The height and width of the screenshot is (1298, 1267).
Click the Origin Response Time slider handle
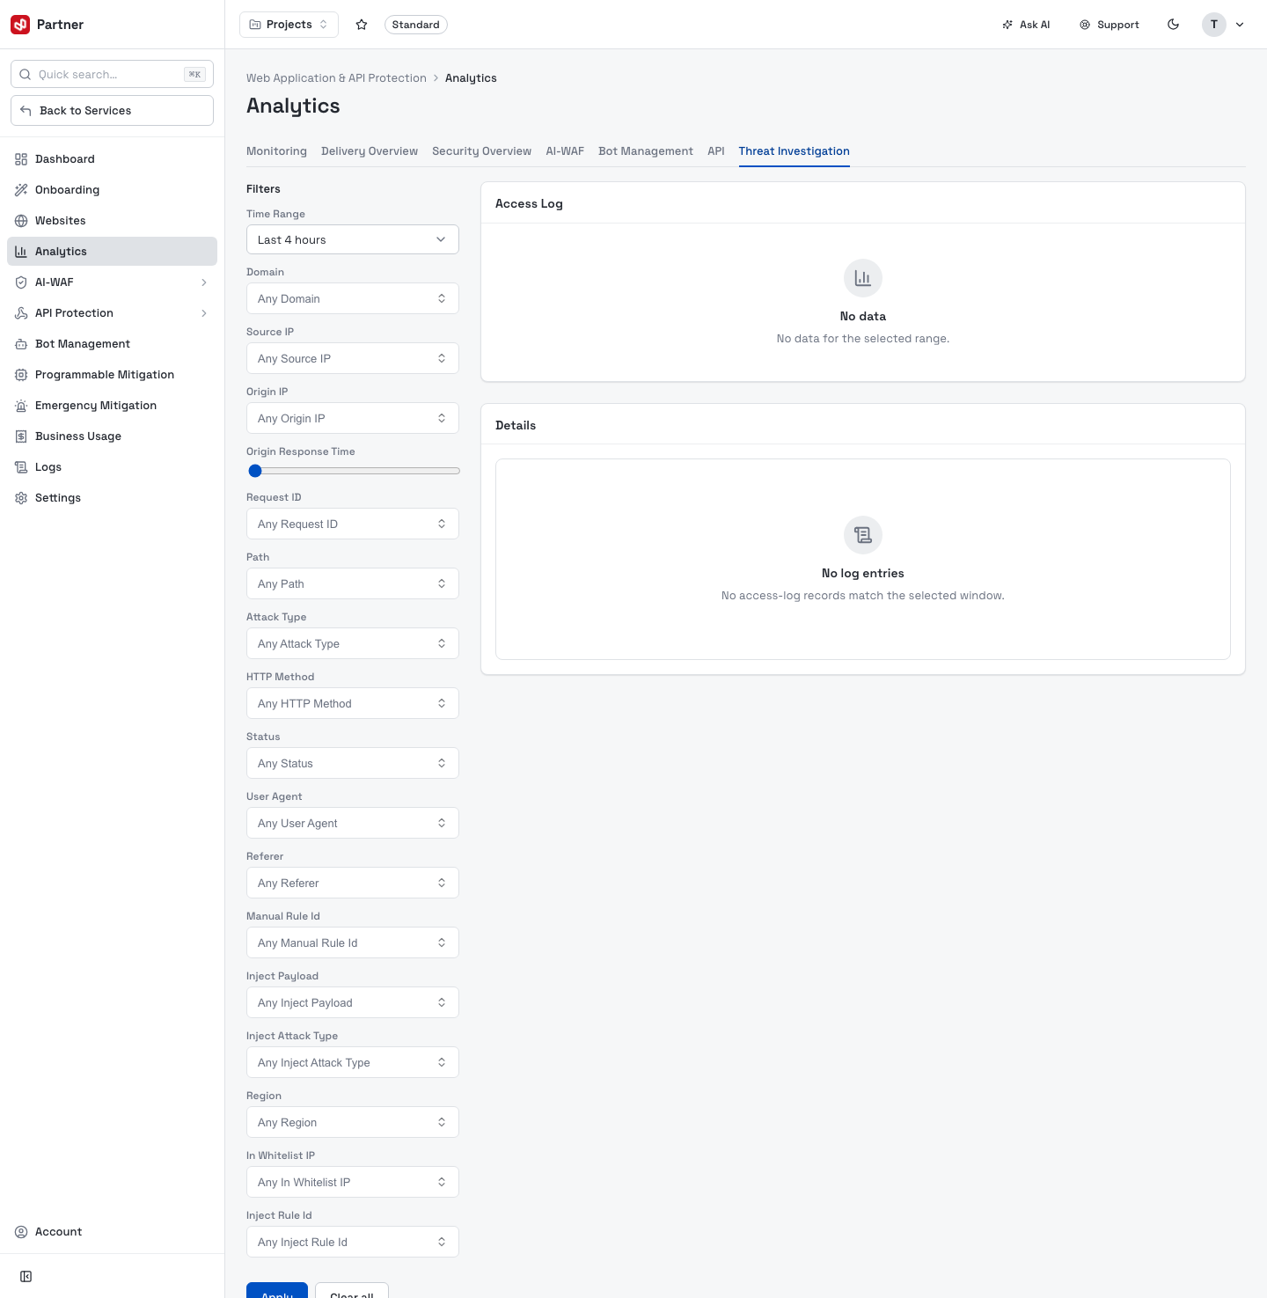(x=255, y=471)
